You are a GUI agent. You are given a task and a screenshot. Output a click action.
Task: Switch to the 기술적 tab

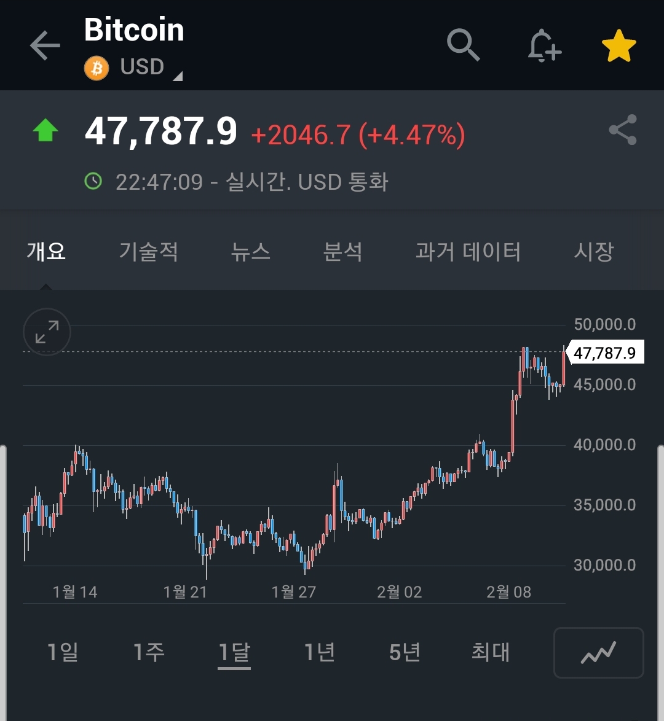pyautogui.click(x=148, y=252)
